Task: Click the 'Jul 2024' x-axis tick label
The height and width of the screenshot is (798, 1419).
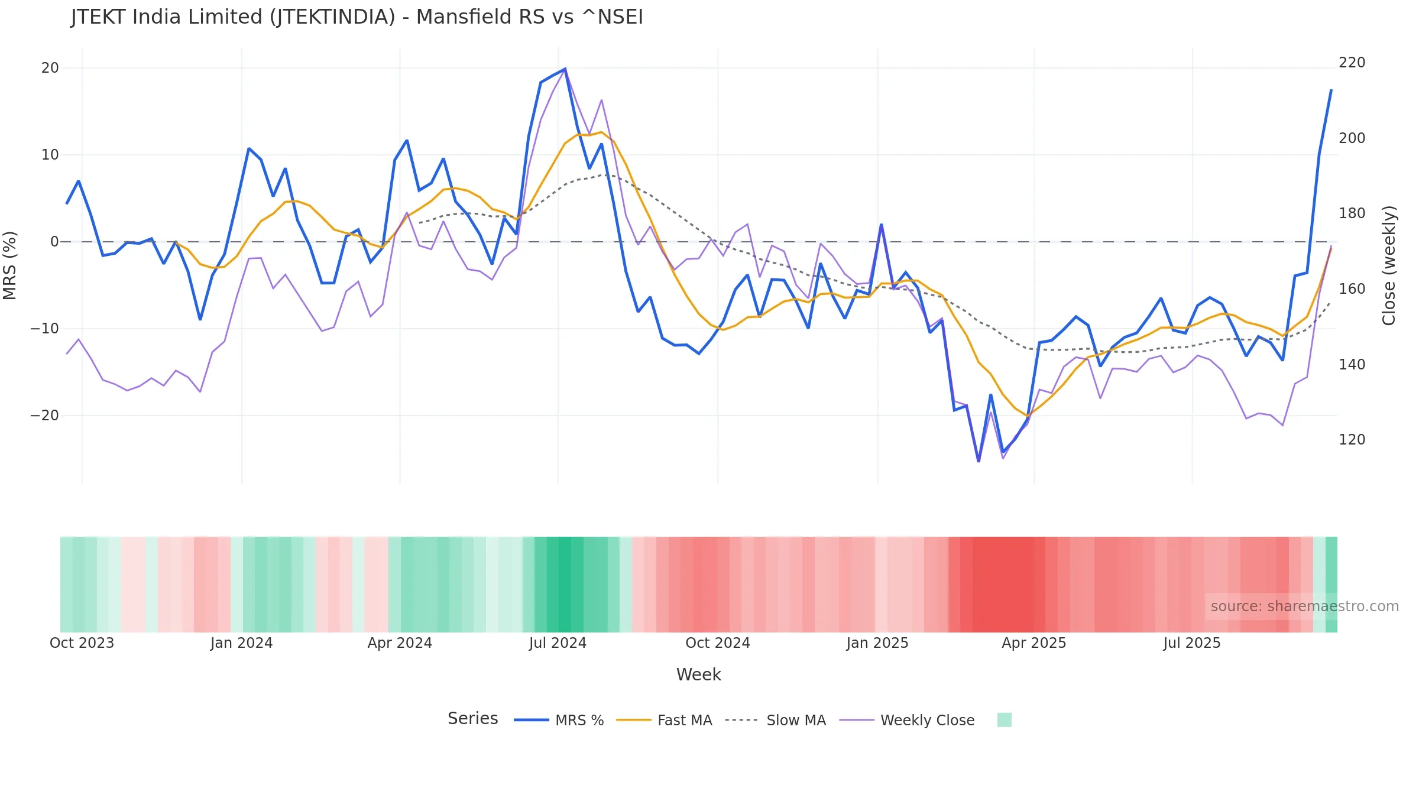Action: pyautogui.click(x=558, y=643)
